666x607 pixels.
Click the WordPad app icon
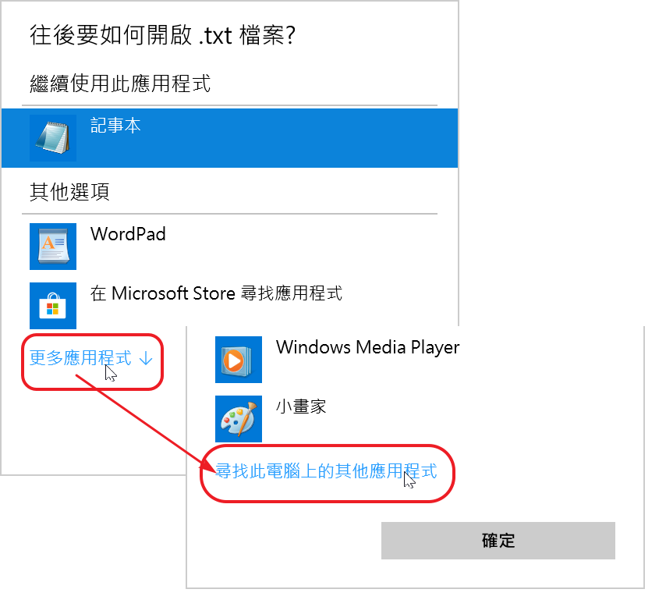[x=53, y=246]
